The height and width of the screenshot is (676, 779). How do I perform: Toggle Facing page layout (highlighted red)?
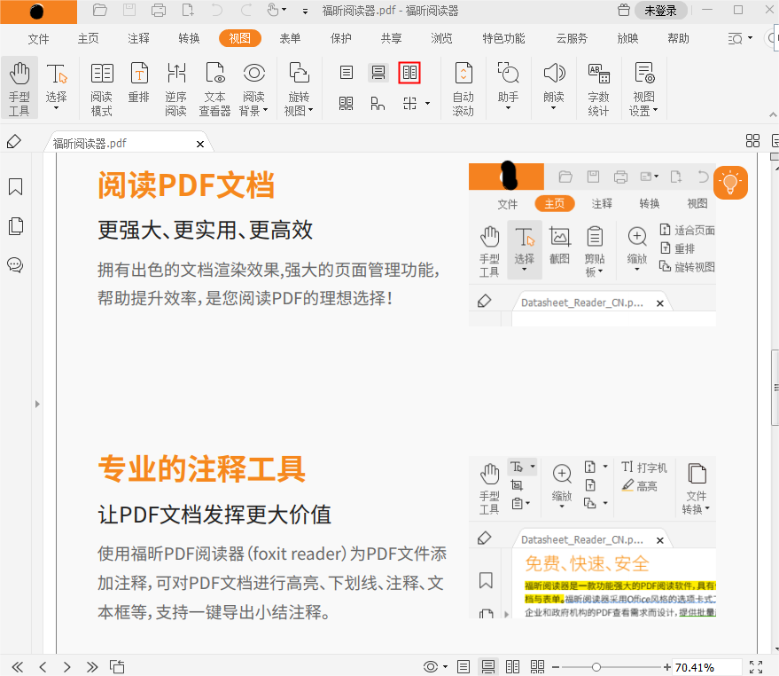point(409,73)
